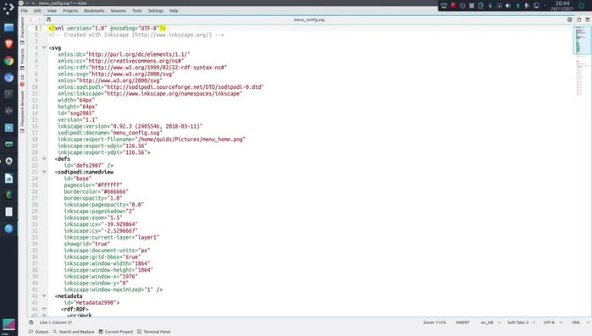The image size is (592, 336).
Task: Collapse the svg element fold marker
Action: pyautogui.click(x=44, y=48)
